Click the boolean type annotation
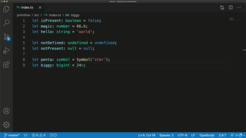The height and width of the screenshot is (138, 246). (73, 21)
